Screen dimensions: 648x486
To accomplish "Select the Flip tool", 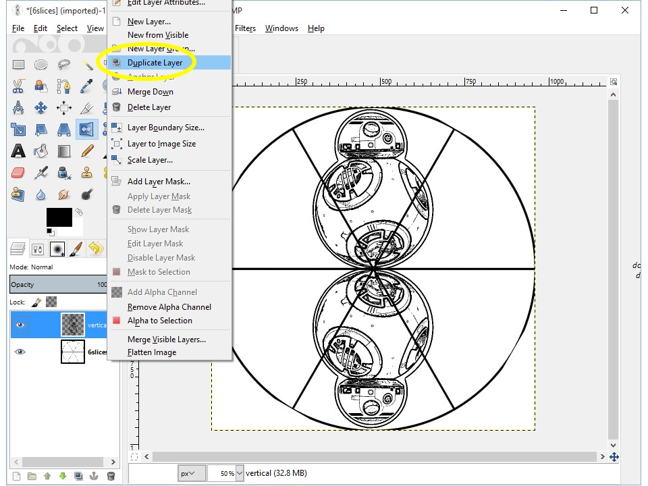I will tap(87, 130).
